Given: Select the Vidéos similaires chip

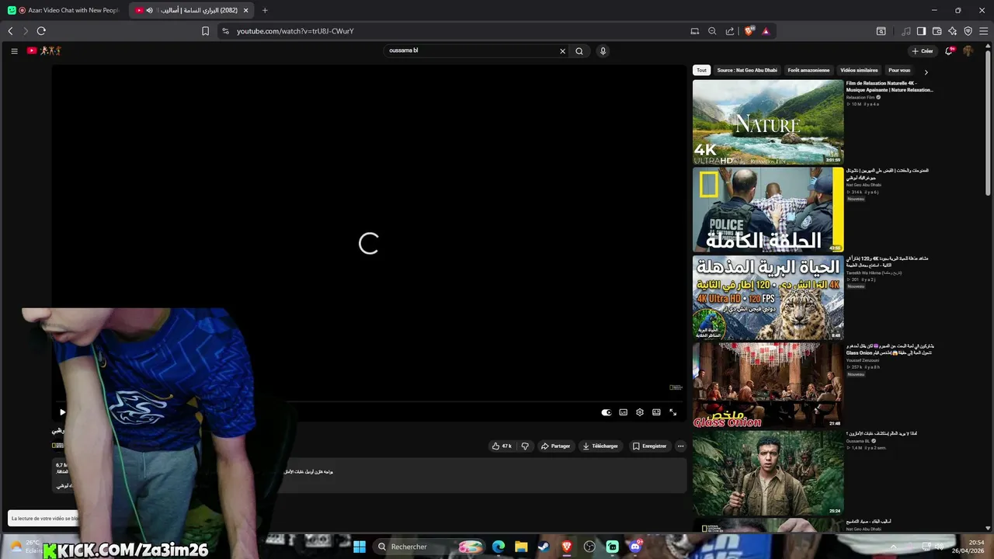Looking at the screenshot, I should point(859,70).
